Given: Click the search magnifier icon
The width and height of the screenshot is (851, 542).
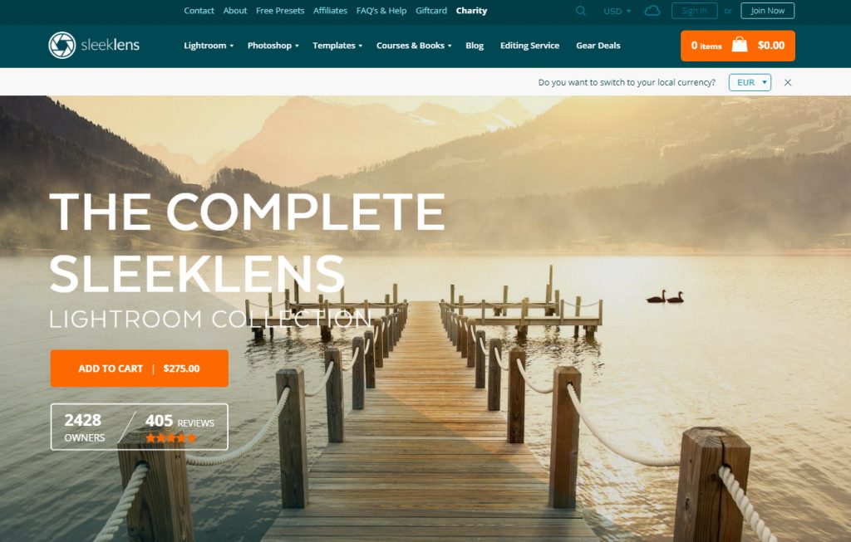Looking at the screenshot, I should pos(580,11).
